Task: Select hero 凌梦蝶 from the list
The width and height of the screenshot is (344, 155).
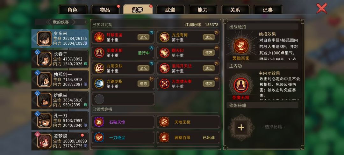Action: 60,141
